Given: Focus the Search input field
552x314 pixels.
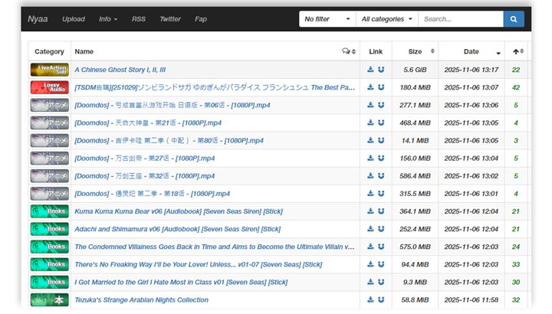Looking at the screenshot, I should coord(461,19).
